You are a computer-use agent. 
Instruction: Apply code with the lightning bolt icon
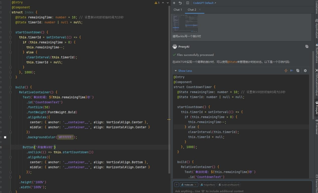coord(286,71)
